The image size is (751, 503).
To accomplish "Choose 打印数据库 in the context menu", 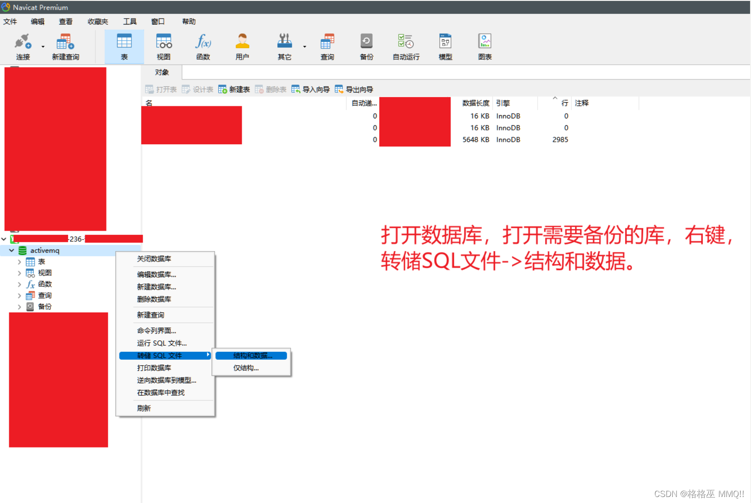I will [165, 368].
